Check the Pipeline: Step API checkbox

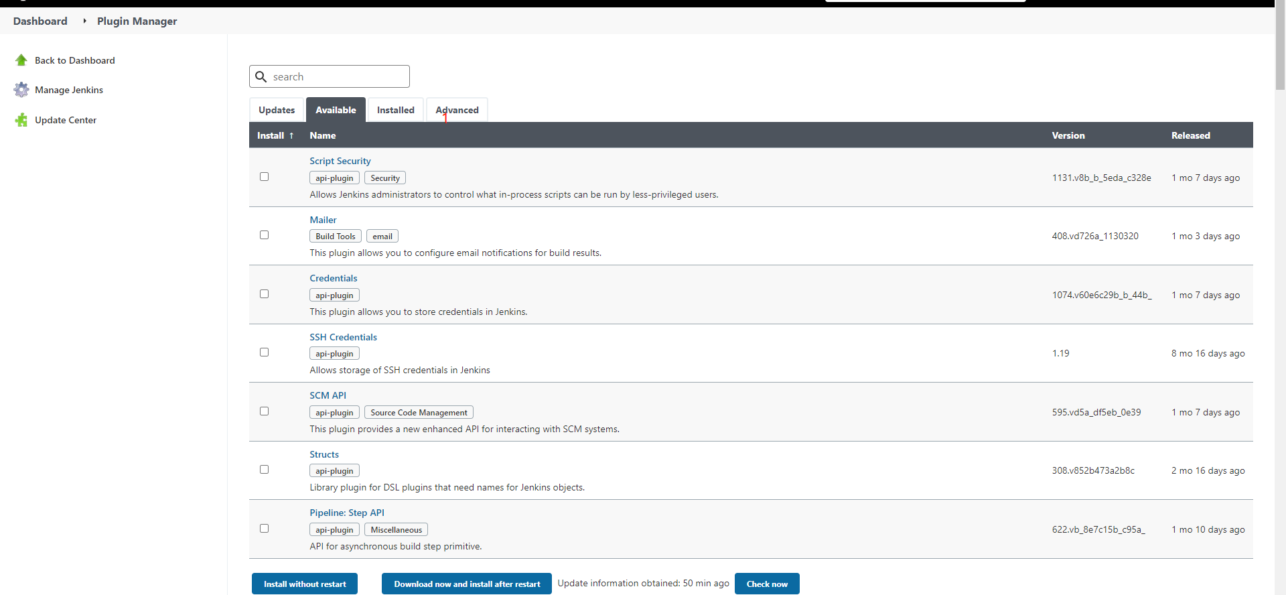point(264,529)
